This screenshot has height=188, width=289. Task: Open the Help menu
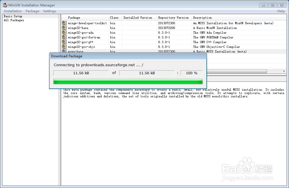click(x=281, y=11)
